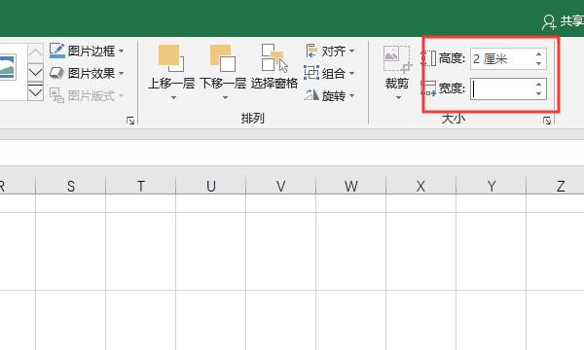Expand the picture styles gallery More button

point(35,92)
